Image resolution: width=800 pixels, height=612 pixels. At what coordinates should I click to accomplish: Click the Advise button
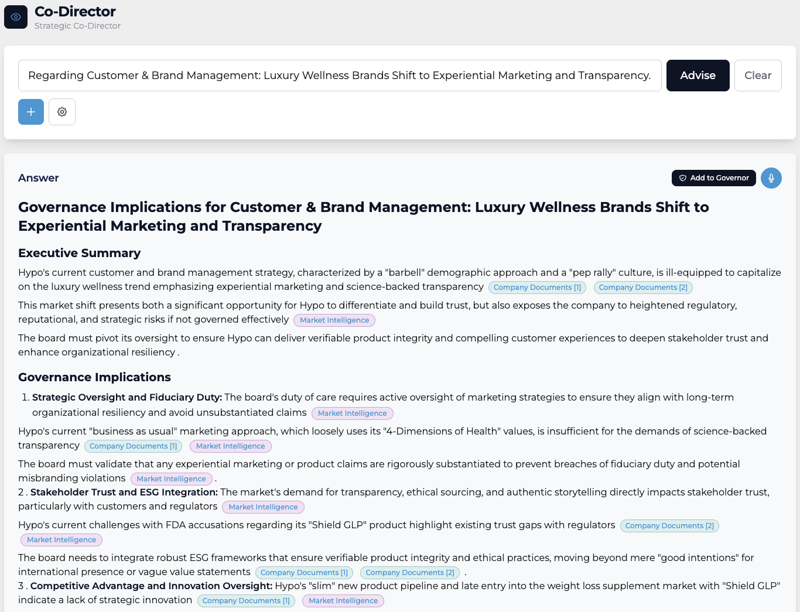(x=698, y=76)
